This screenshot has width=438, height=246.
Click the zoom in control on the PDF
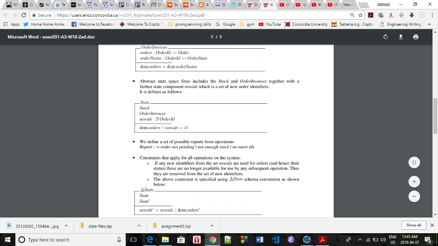click(x=414, y=181)
